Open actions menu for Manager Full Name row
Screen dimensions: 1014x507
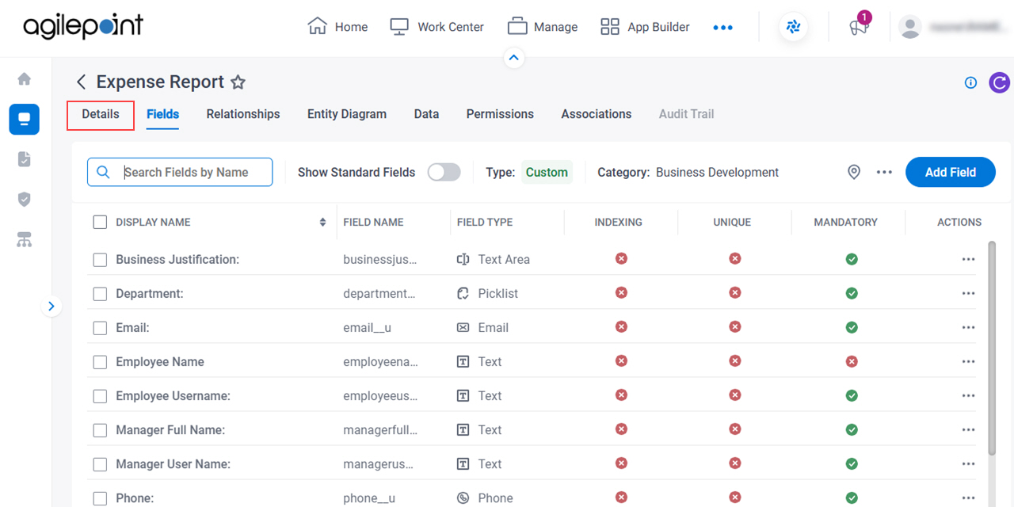[968, 429]
